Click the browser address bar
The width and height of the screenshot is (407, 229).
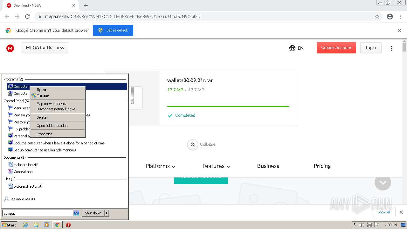coord(203,17)
